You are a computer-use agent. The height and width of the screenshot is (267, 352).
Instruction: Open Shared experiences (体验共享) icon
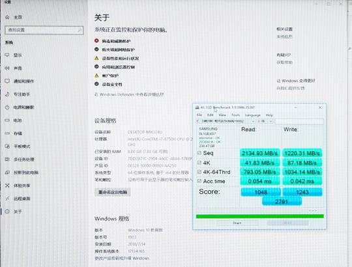(x=7, y=186)
